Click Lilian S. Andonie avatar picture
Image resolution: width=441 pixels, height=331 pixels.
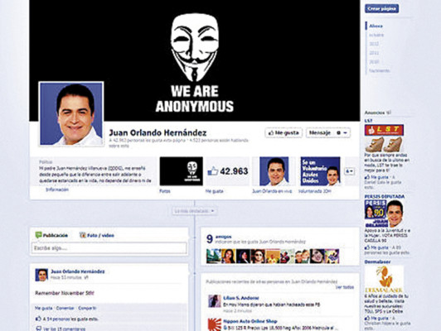(x=215, y=301)
